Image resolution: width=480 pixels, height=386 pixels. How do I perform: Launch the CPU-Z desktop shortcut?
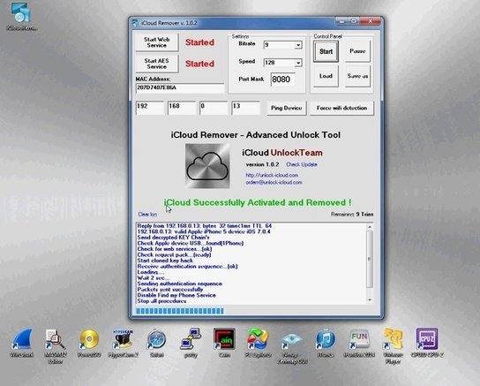[427, 343]
